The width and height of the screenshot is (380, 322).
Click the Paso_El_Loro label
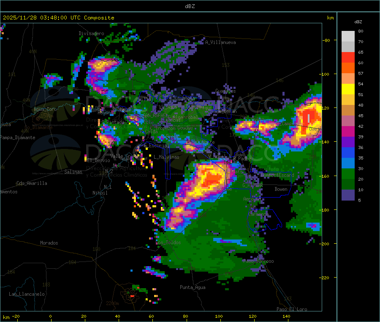292,309
